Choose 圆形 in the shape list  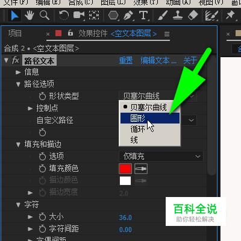tap(150, 118)
